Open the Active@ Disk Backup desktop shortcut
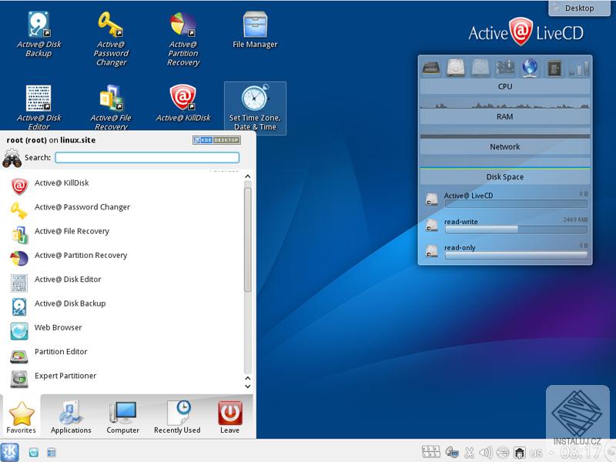 tap(38, 35)
